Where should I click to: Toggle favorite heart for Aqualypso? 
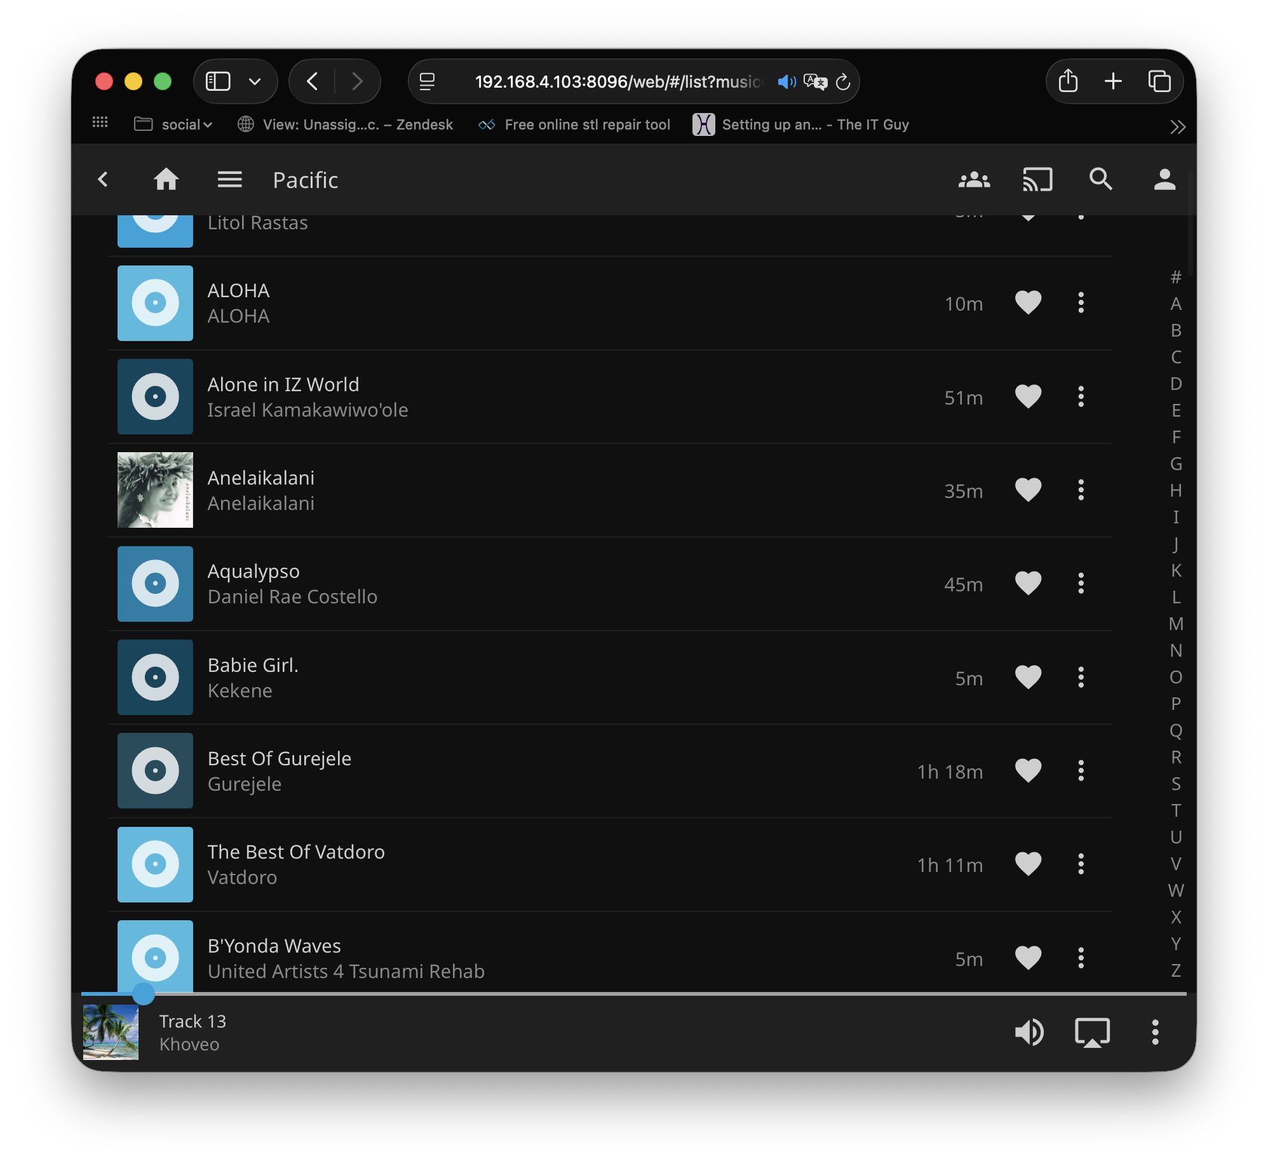(x=1028, y=584)
